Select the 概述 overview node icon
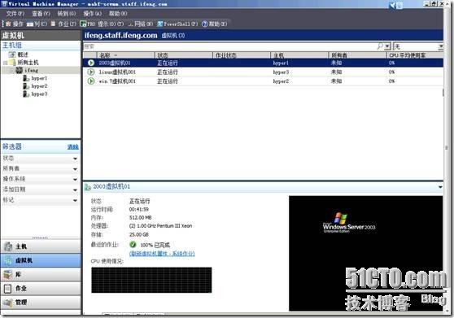The image size is (454, 318). coord(12,54)
